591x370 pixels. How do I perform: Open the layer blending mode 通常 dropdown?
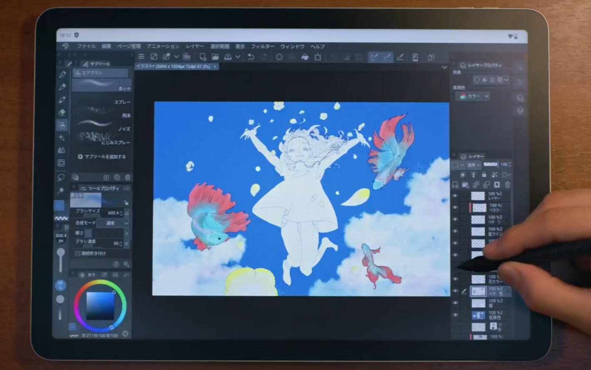tap(474, 165)
